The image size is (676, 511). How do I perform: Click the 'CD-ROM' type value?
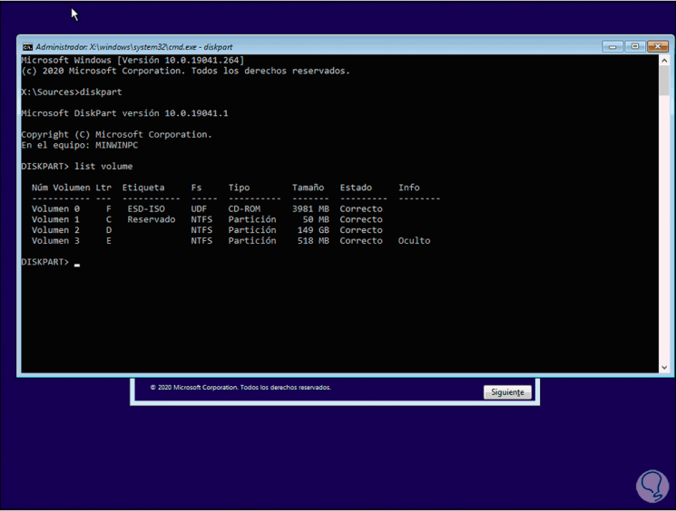point(244,208)
